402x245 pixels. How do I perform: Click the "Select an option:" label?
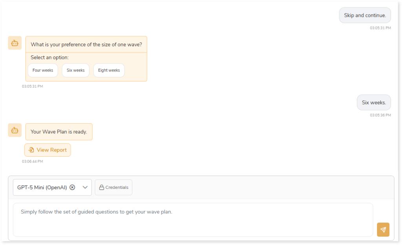49,58
